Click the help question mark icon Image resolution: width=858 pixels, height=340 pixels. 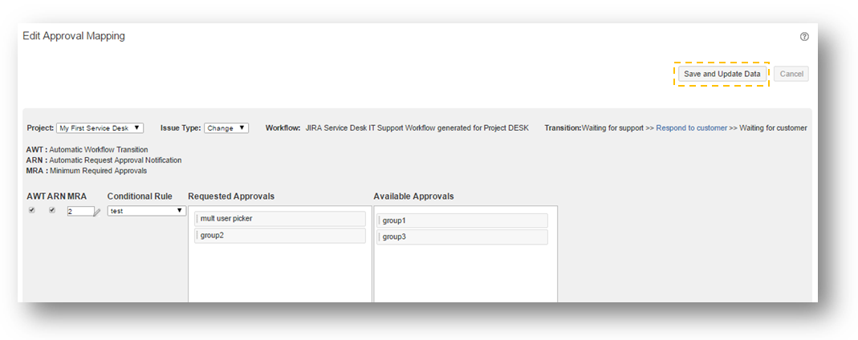[x=804, y=37]
